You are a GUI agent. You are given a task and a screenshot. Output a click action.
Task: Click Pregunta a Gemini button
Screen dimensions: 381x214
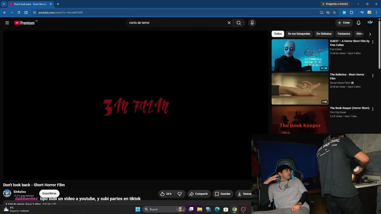point(335,4)
